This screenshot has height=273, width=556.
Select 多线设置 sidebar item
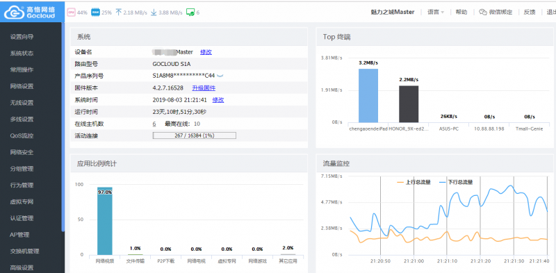[x=22, y=119]
